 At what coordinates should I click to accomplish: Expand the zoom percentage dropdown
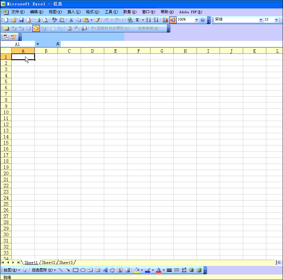click(196, 20)
